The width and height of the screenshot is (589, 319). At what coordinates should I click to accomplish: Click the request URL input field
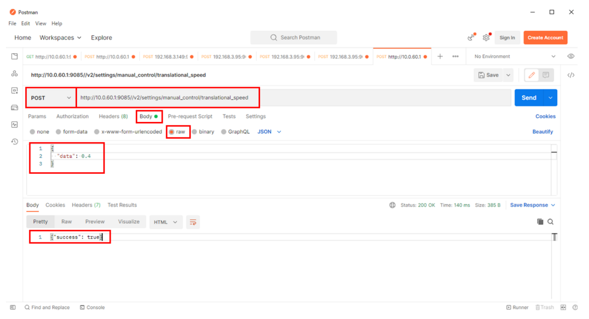click(294, 98)
